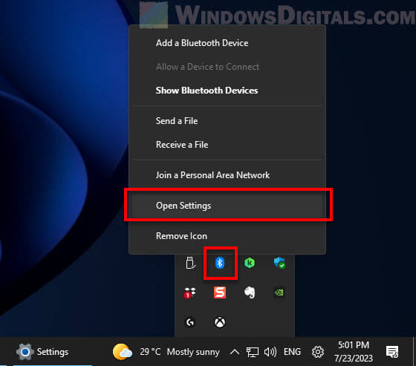Open the weather widget Mostly sunny
Viewport: 416px width, 366px height.
[166, 352]
